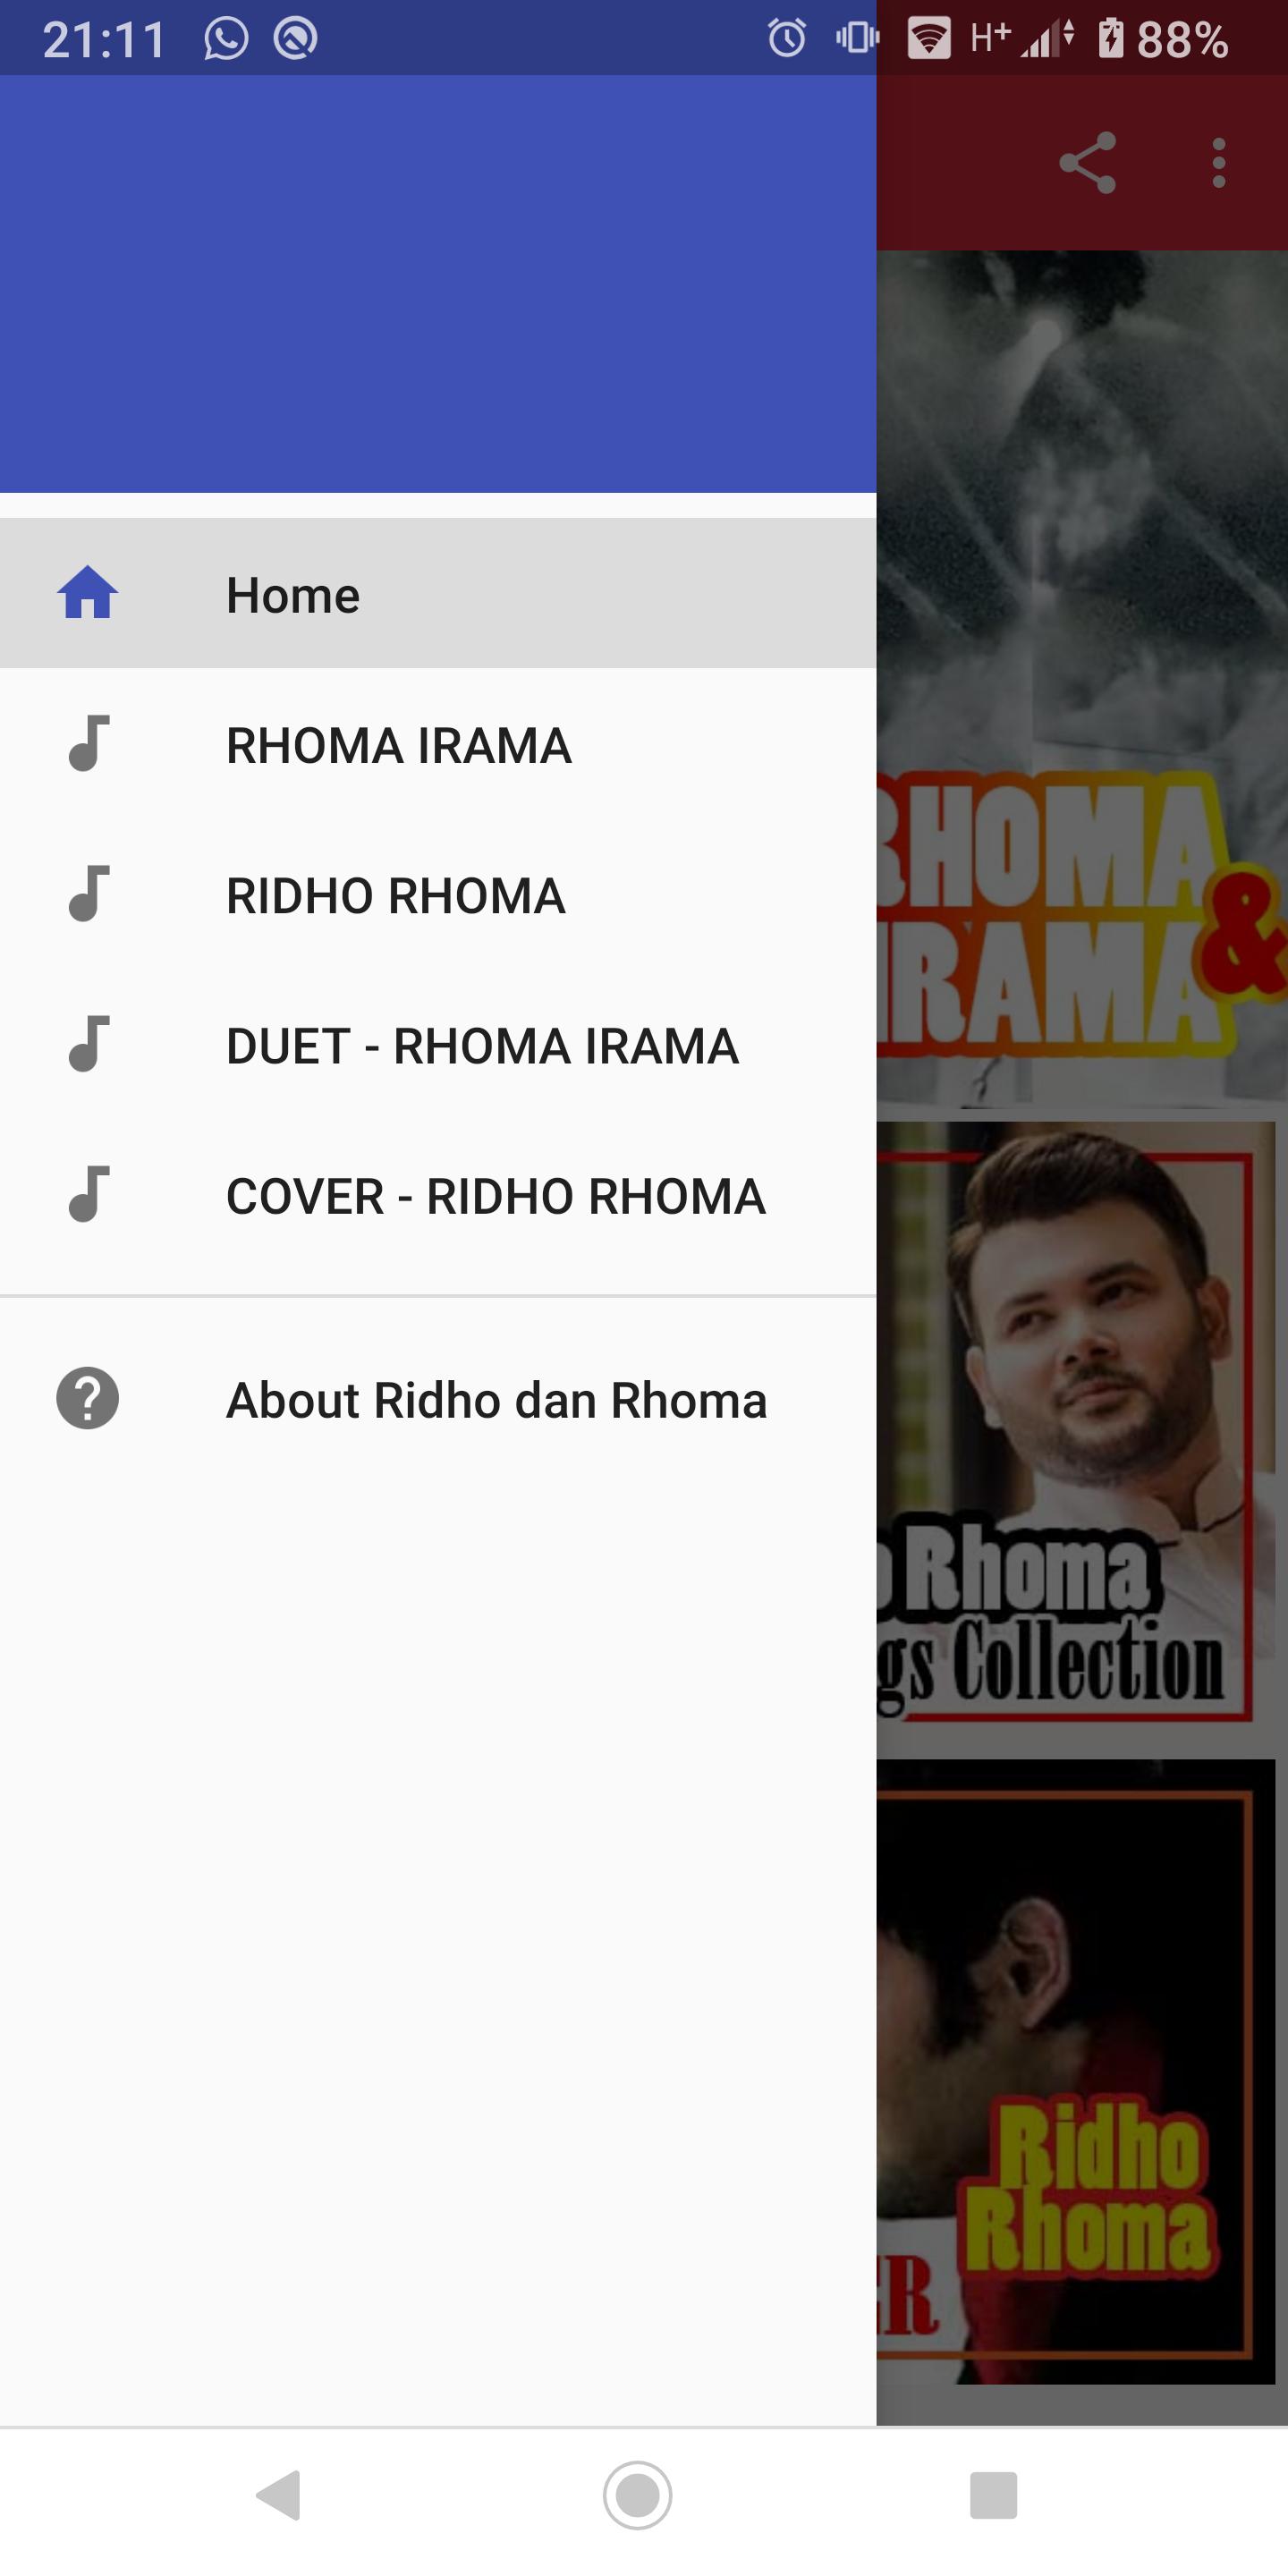Open About Ridho dan Rhoma
The image size is (1288, 2576).
click(x=438, y=1398)
